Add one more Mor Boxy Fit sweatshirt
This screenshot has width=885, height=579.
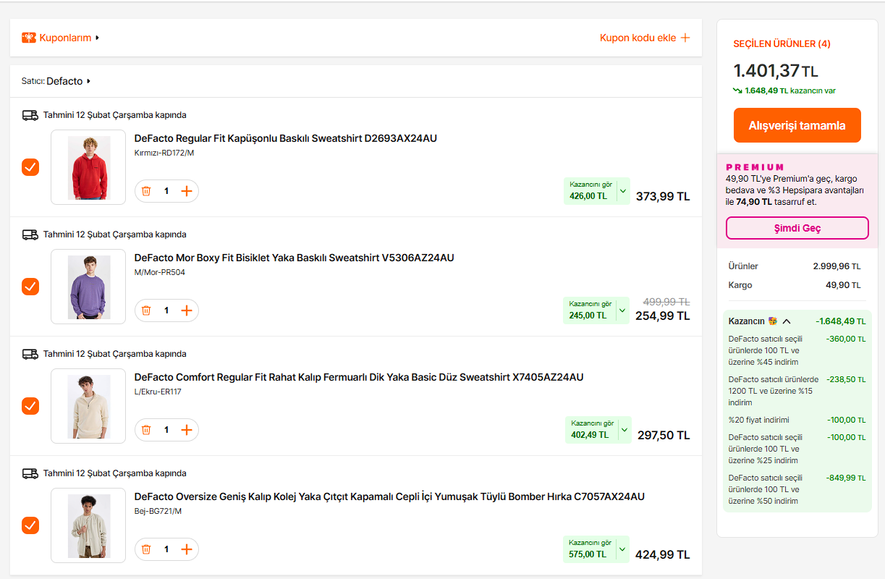[x=187, y=310]
